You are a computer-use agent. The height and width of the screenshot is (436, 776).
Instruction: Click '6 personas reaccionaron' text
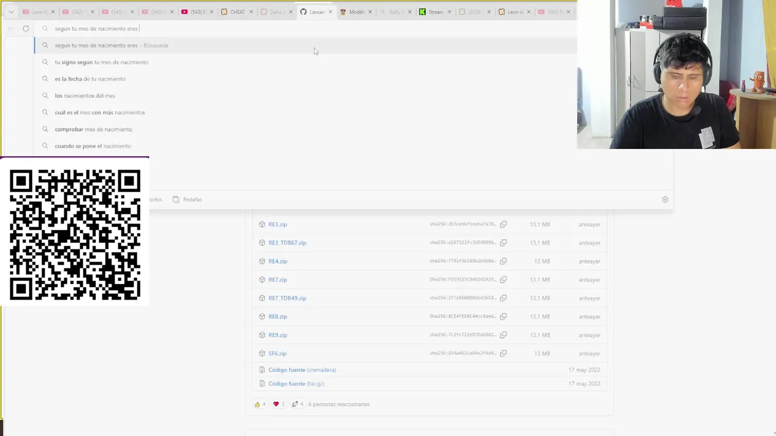pos(338,404)
